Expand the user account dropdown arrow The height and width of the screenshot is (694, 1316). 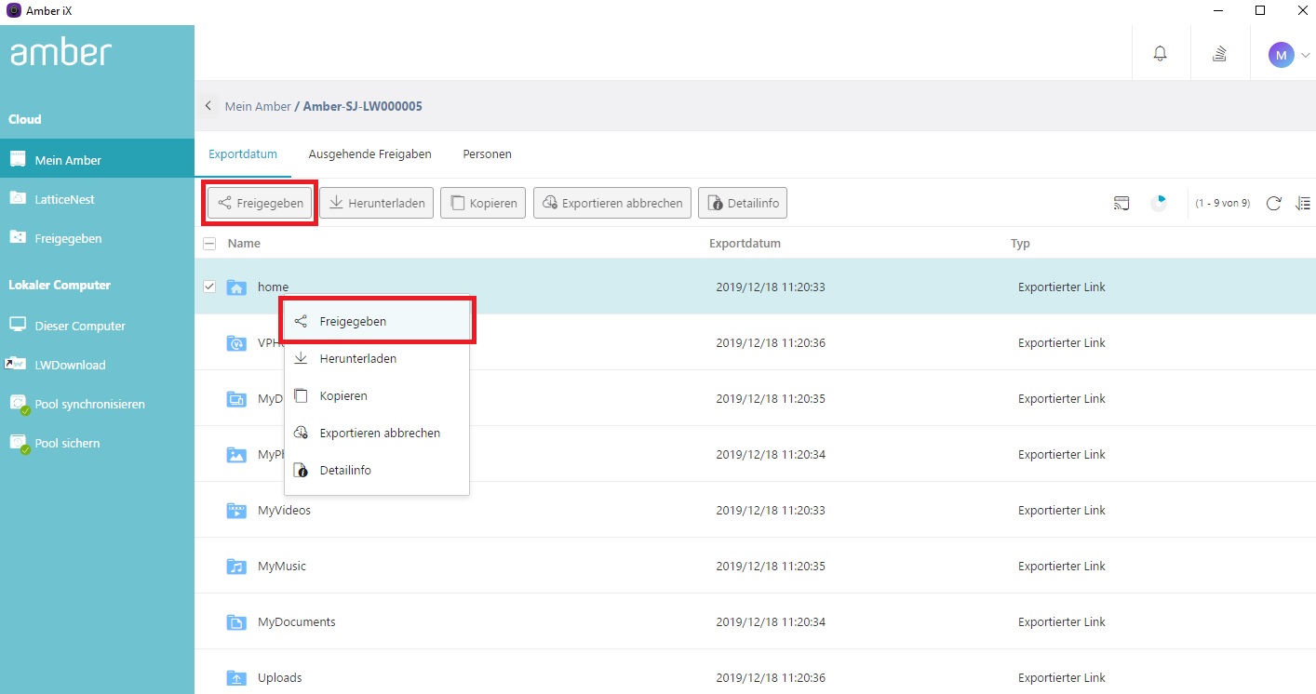[1305, 55]
